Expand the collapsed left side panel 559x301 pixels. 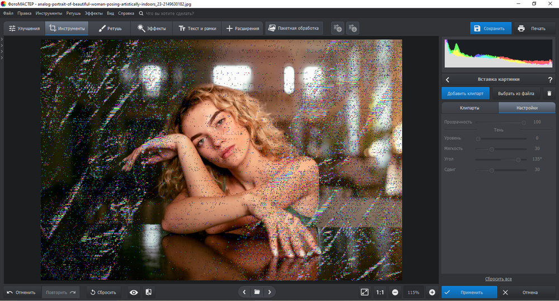2,39
